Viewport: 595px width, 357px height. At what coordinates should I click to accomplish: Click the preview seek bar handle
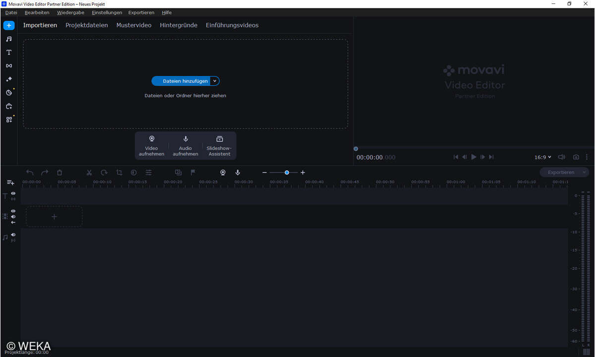point(356,149)
